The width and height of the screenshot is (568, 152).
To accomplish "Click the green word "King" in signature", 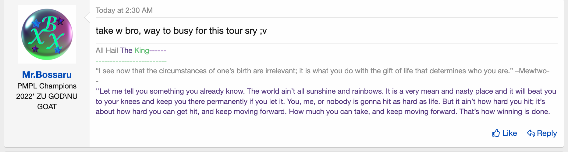I will click(x=142, y=50).
